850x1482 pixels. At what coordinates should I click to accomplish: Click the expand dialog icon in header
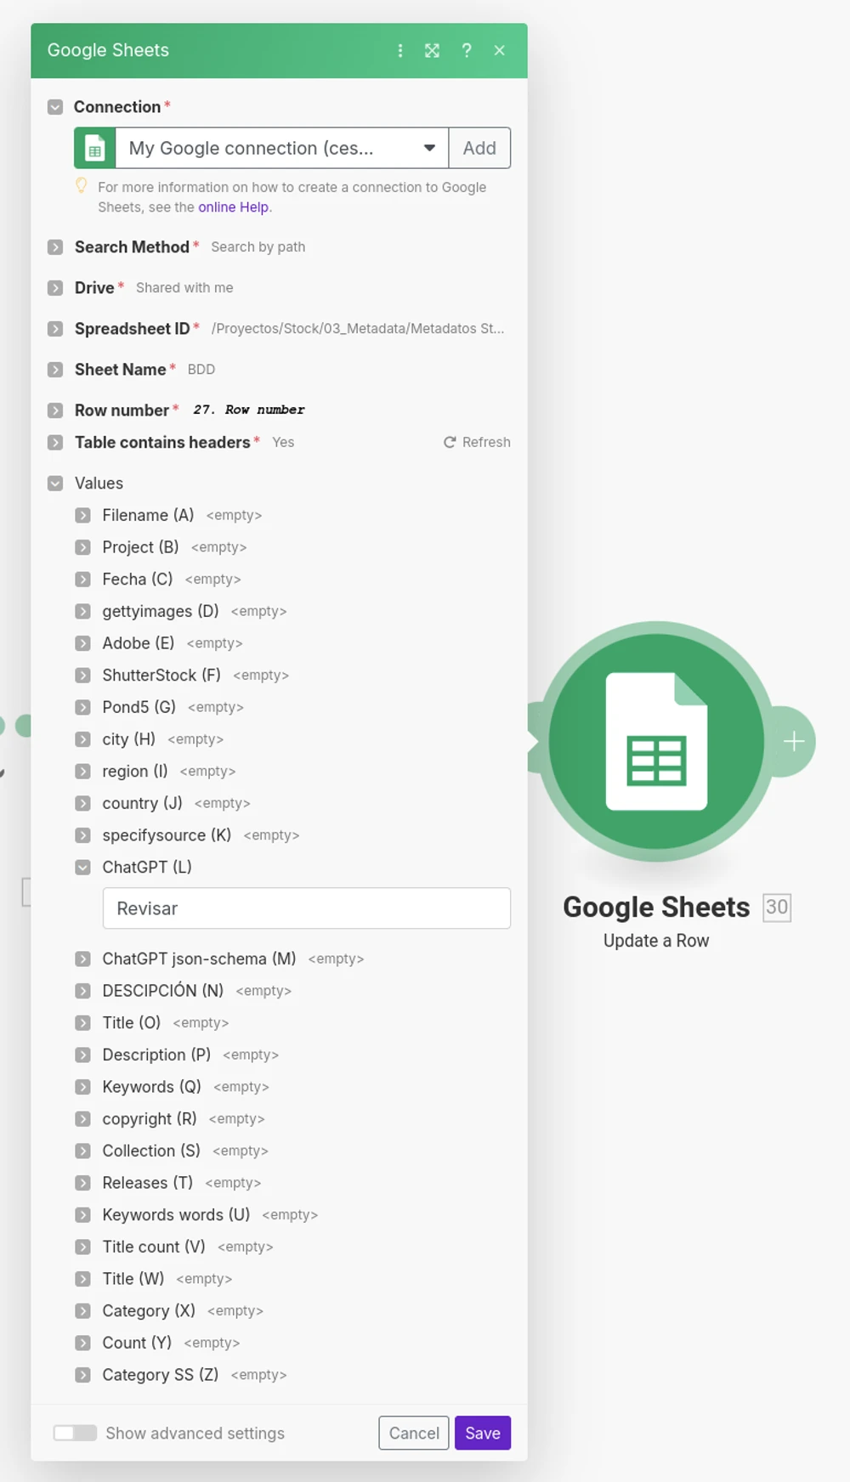[x=433, y=50]
